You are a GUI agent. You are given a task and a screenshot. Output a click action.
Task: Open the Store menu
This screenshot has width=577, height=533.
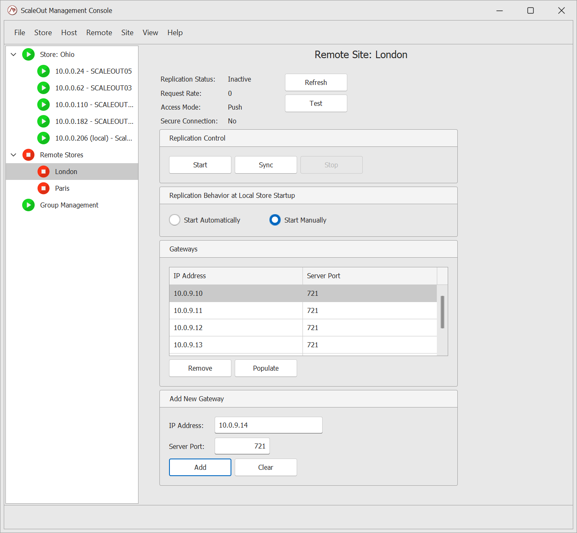tap(43, 33)
